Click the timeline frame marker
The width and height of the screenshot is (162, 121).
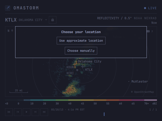tap(104, 114)
